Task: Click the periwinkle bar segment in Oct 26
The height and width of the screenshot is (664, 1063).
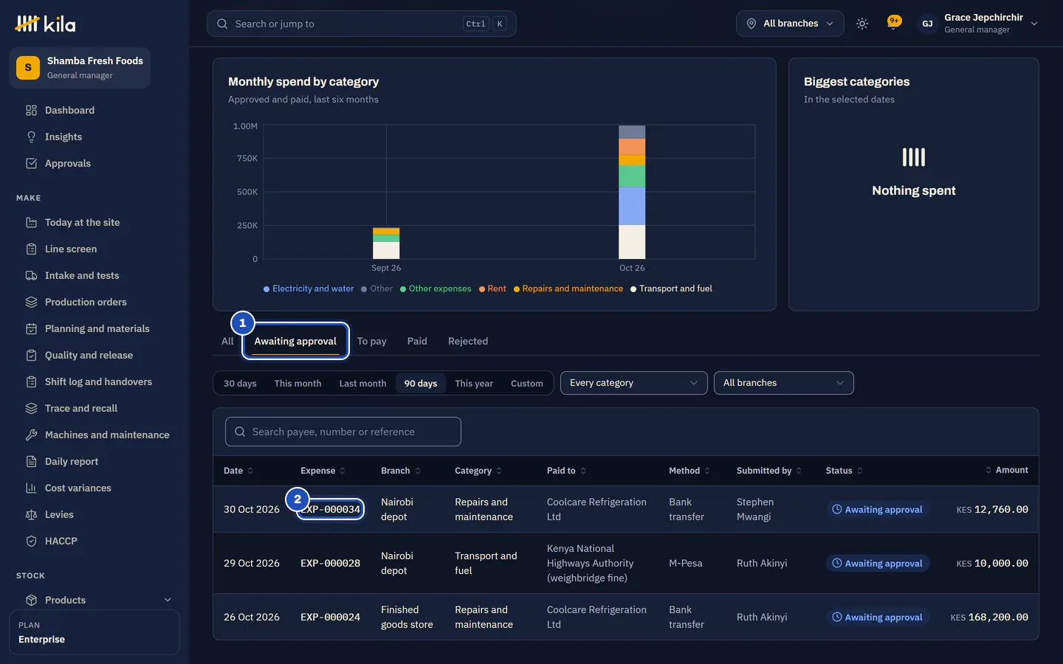Action: (x=632, y=206)
